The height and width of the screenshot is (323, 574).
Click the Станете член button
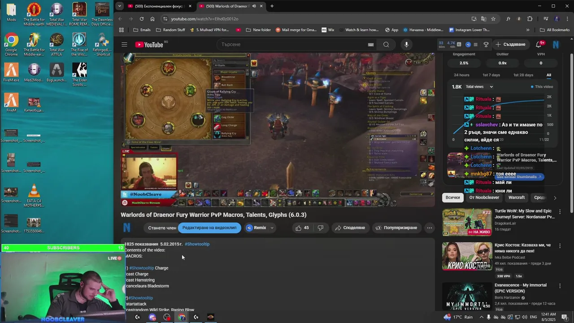162,228
